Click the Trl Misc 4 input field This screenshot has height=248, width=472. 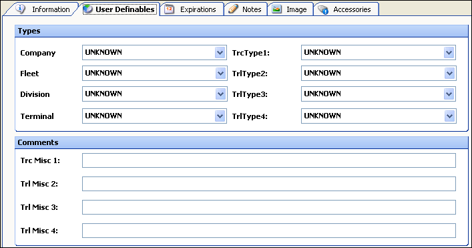tap(269, 231)
